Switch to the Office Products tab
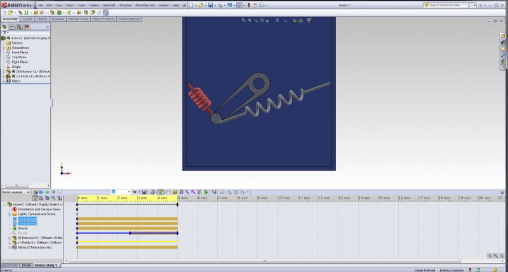 [103, 19]
